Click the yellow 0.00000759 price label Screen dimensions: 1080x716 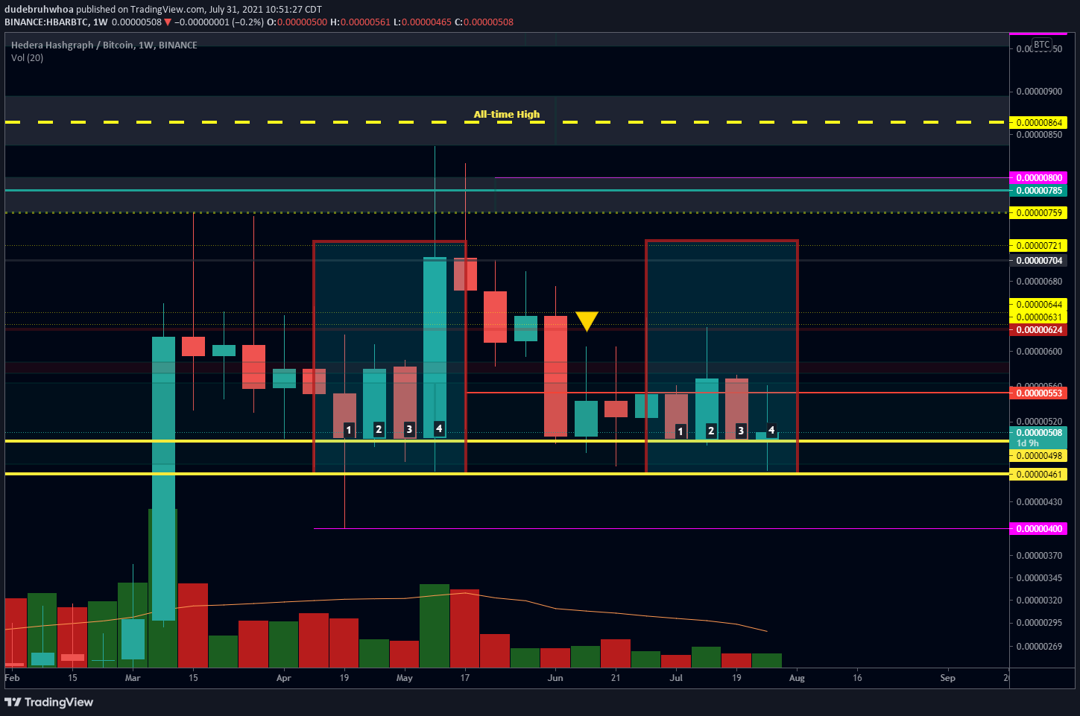tap(1038, 213)
